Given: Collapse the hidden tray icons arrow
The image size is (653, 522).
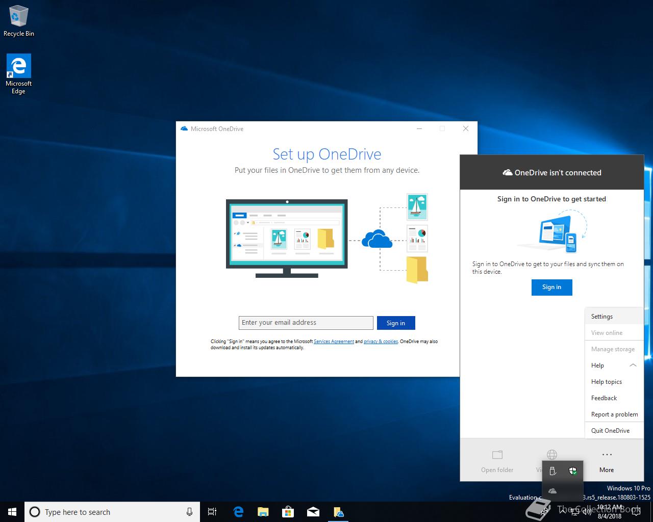Looking at the screenshot, I should coord(563,512).
